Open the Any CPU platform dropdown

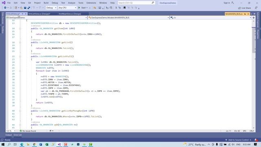point(67,8)
